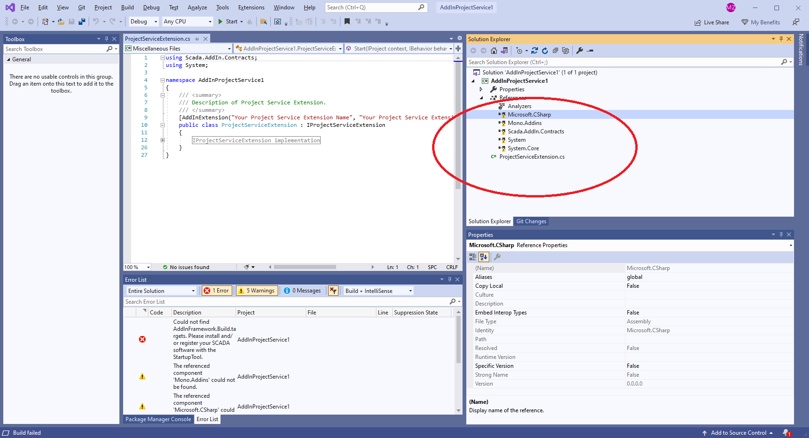
Task: Click the Collapse All icon in Solution Explorer
Action: tap(555, 51)
